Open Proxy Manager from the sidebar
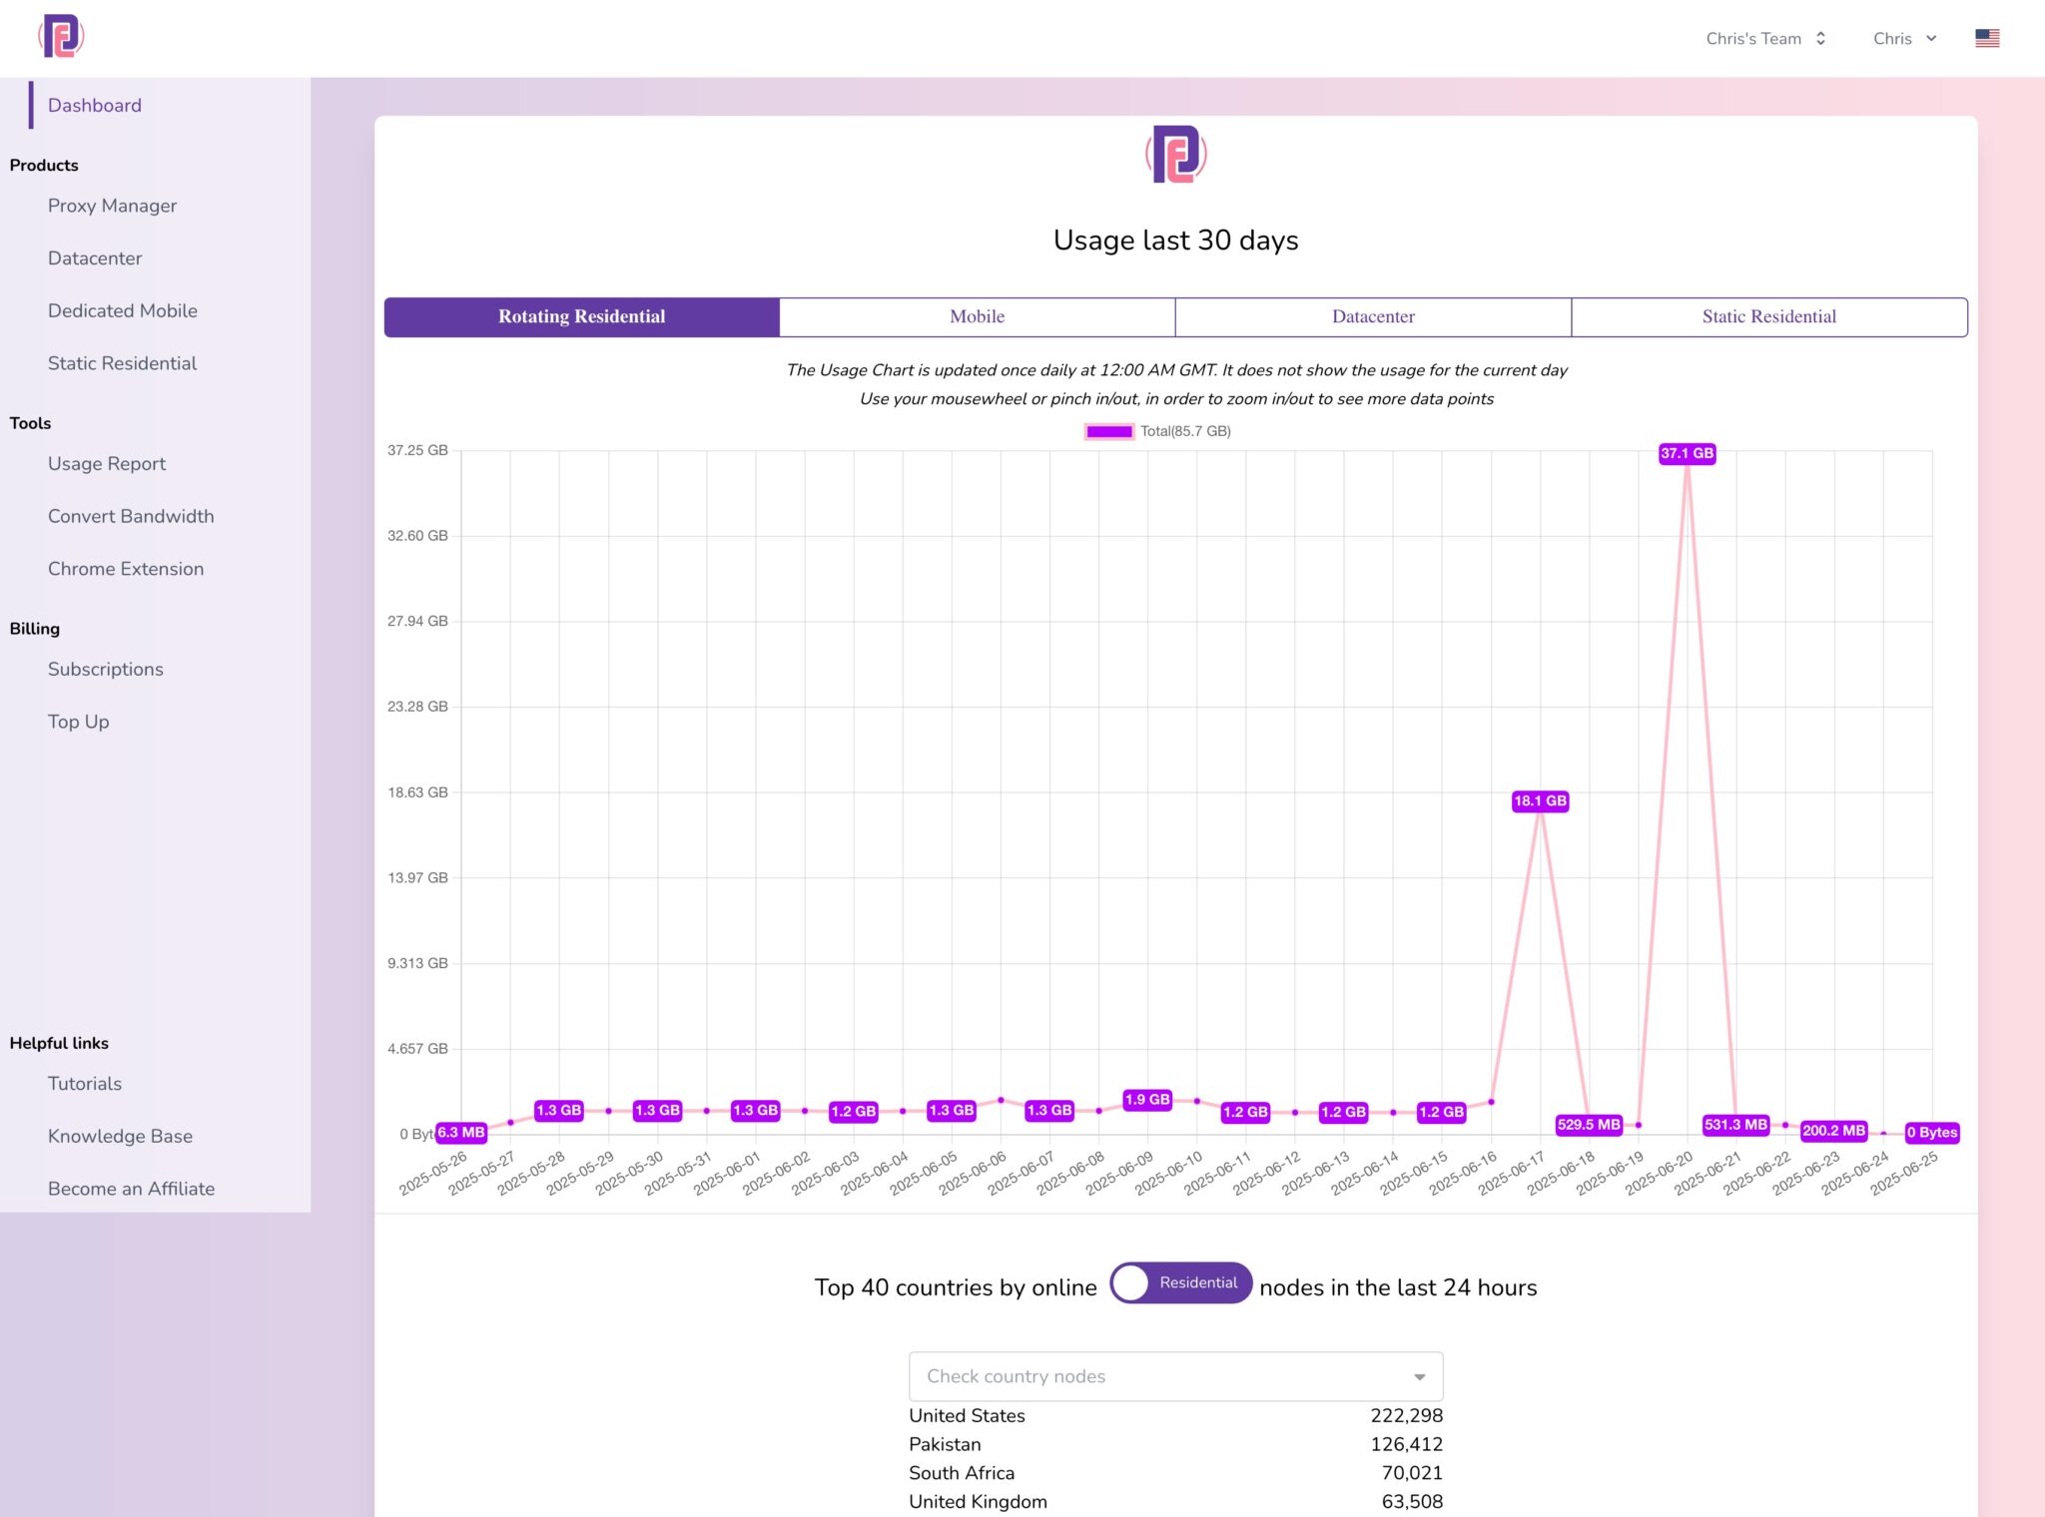The image size is (2045, 1517). point(114,206)
